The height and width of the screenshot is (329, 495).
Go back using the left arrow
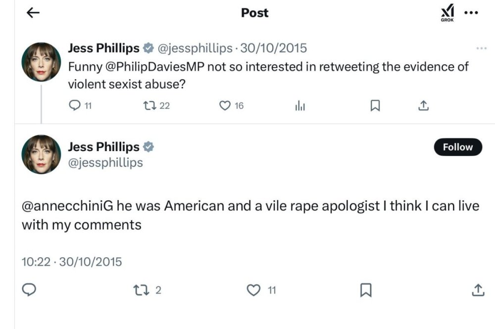pos(33,13)
